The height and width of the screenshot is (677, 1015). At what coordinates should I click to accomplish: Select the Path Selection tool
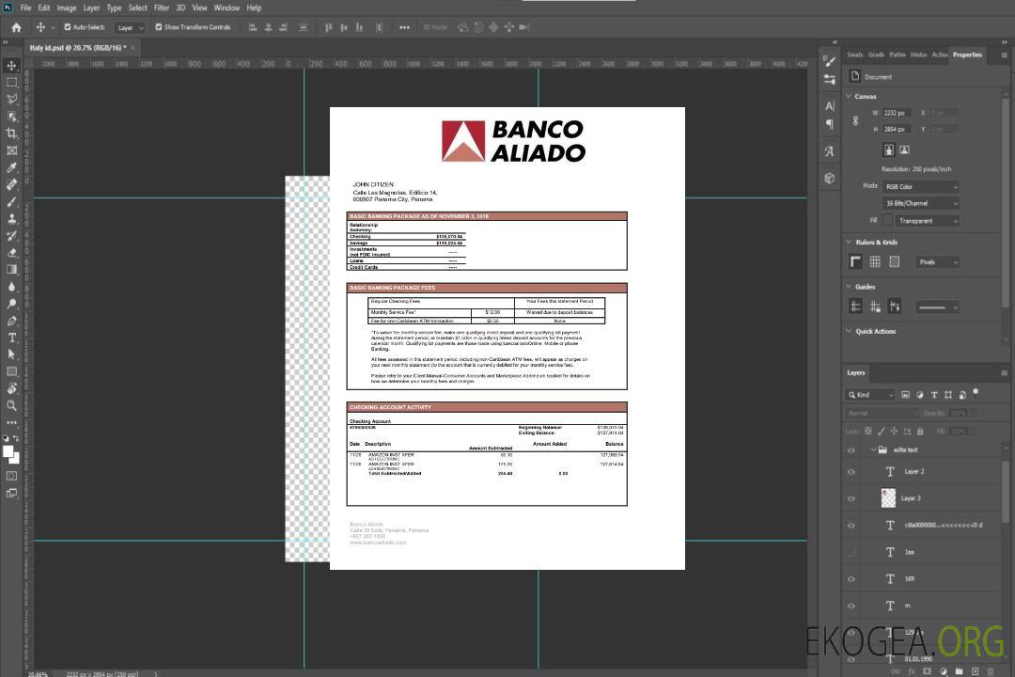click(x=11, y=354)
